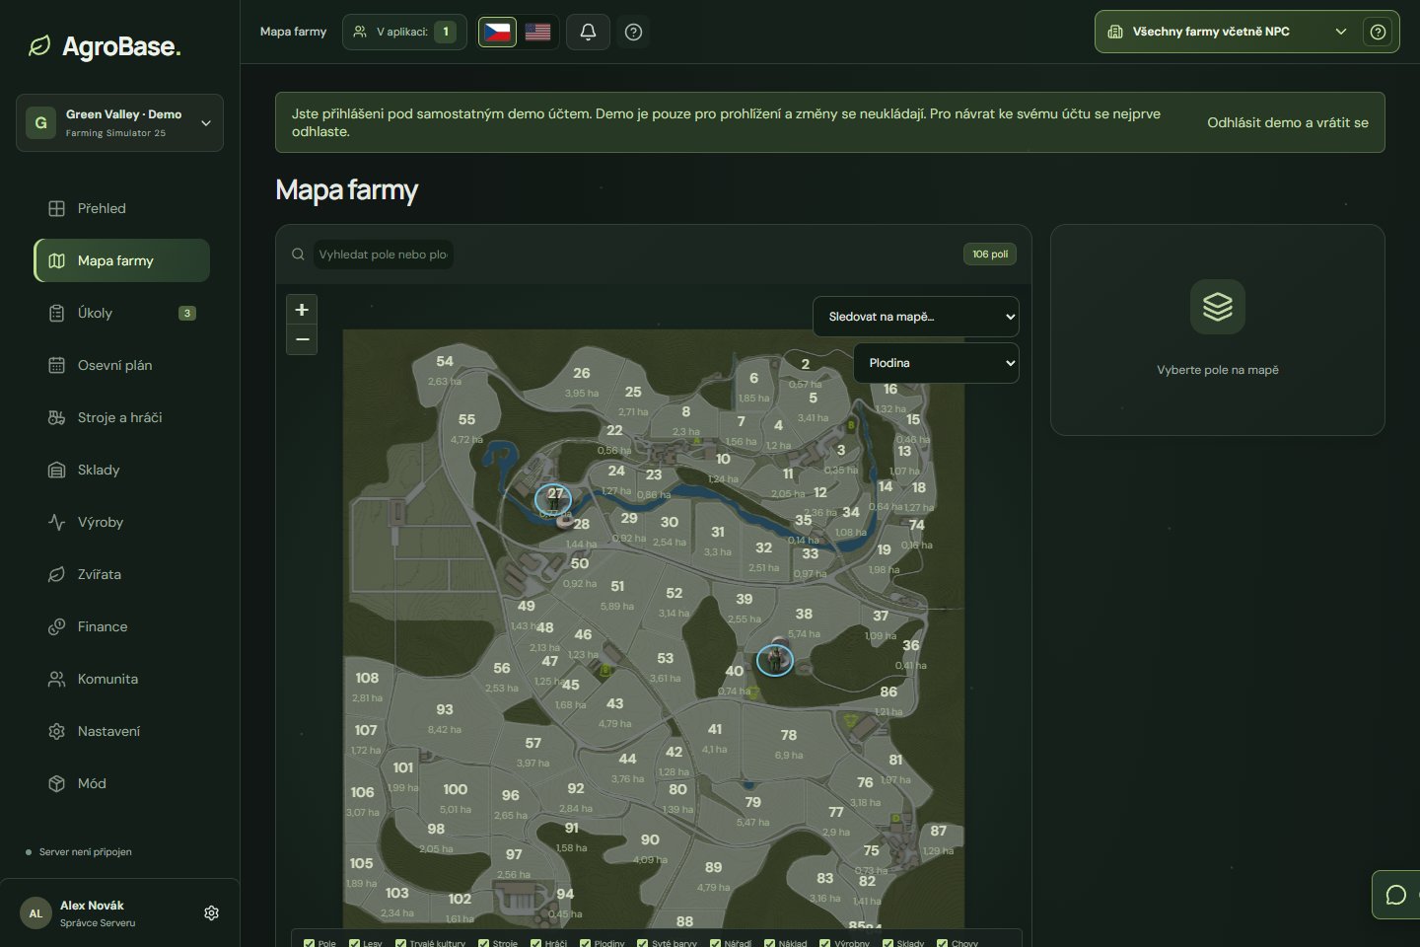This screenshot has width=1420, height=947.
Task: Click the player marker near field 40
Action: (x=774, y=659)
